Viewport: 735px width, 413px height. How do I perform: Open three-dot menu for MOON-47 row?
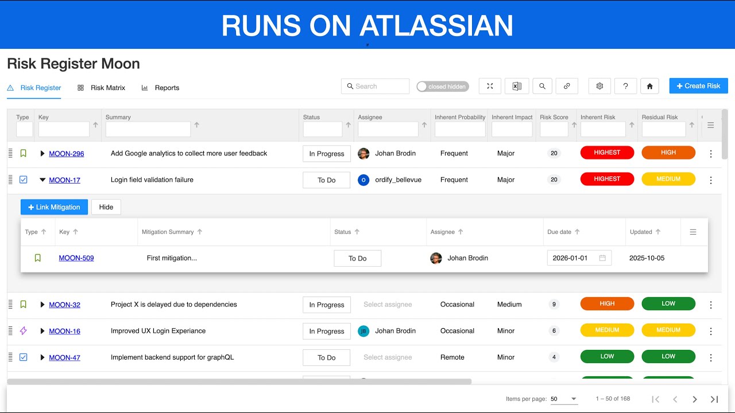(711, 358)
